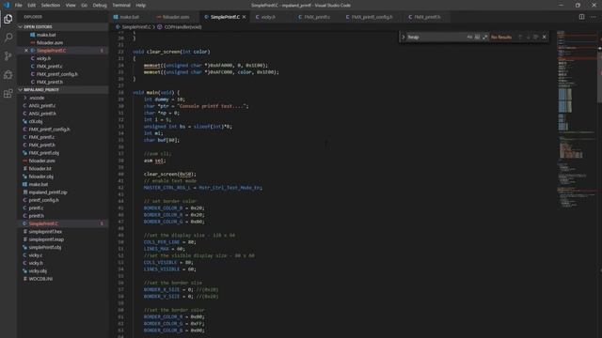The width and height of the screenshot is (602, 338).
Task: Open simplePrintf.obj in the file tree
Action: [45, 248]
